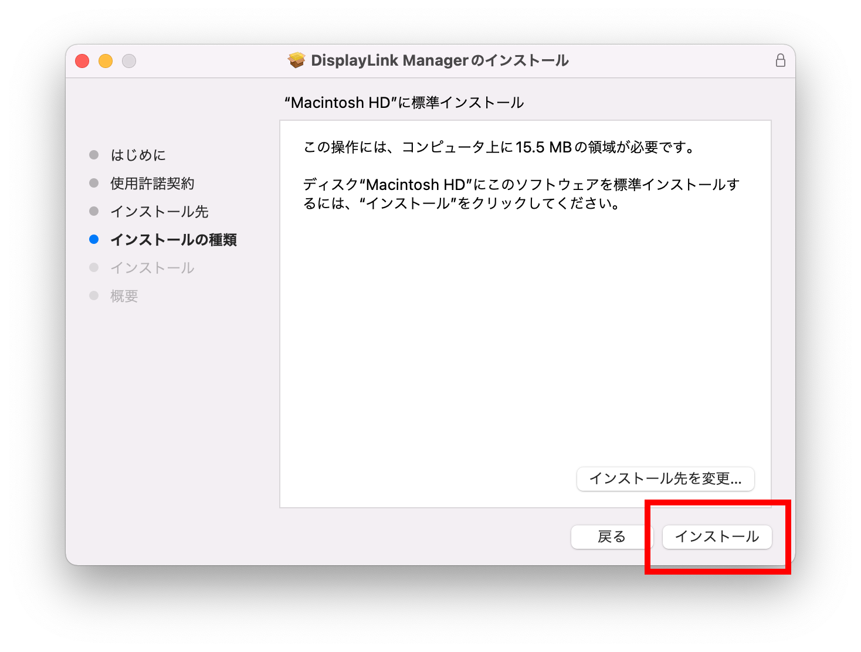The width and height of the screenshot is (861, 652).
Task: Select the 使用許諾契約 step in sidebar
Action: pyautogui.click(x=152, y=183)
